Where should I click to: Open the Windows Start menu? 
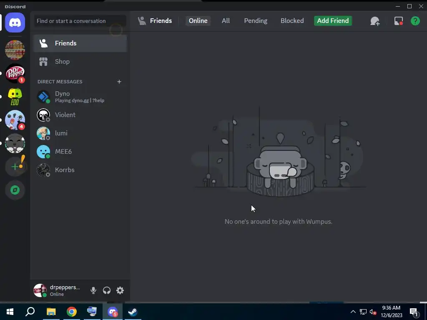[x=10, y=312]
